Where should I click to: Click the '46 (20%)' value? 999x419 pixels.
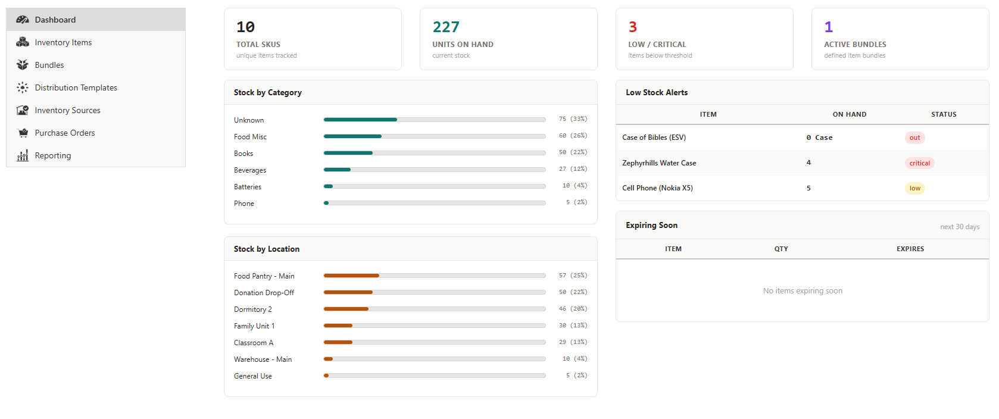[573, 309]
